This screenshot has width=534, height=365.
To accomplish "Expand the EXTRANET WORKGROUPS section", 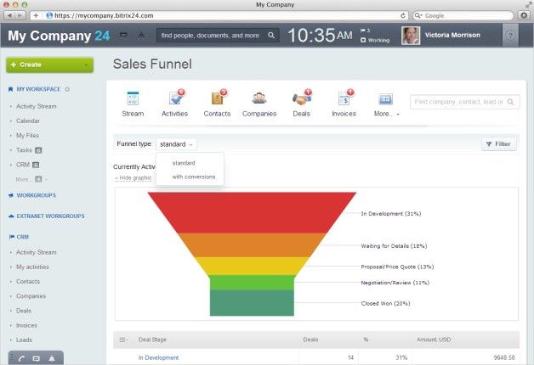I will click(x=50, y=216).
